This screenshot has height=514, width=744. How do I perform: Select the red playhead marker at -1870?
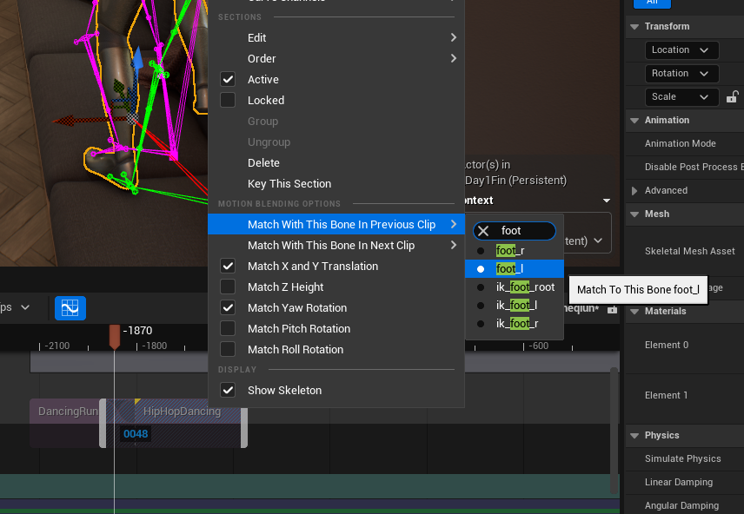pos(115,337)
